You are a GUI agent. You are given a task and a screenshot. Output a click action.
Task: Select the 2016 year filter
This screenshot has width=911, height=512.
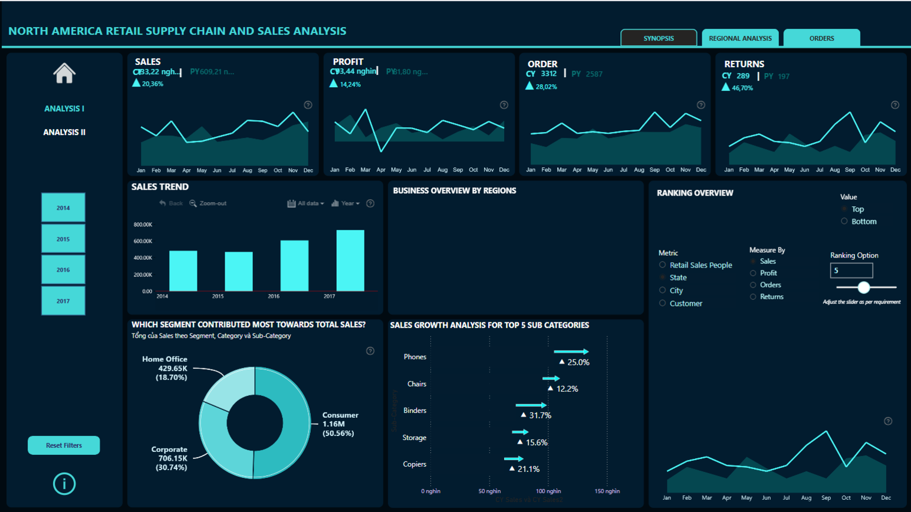(63, 270)
